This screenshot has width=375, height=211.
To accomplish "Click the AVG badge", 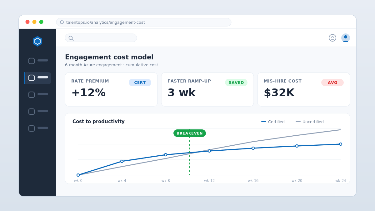I will [x=332, y=83].
